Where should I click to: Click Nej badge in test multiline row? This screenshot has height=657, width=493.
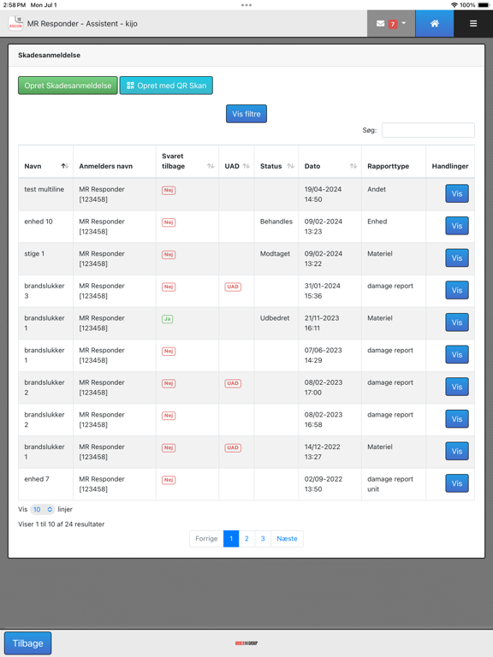(x=169, y=190)
